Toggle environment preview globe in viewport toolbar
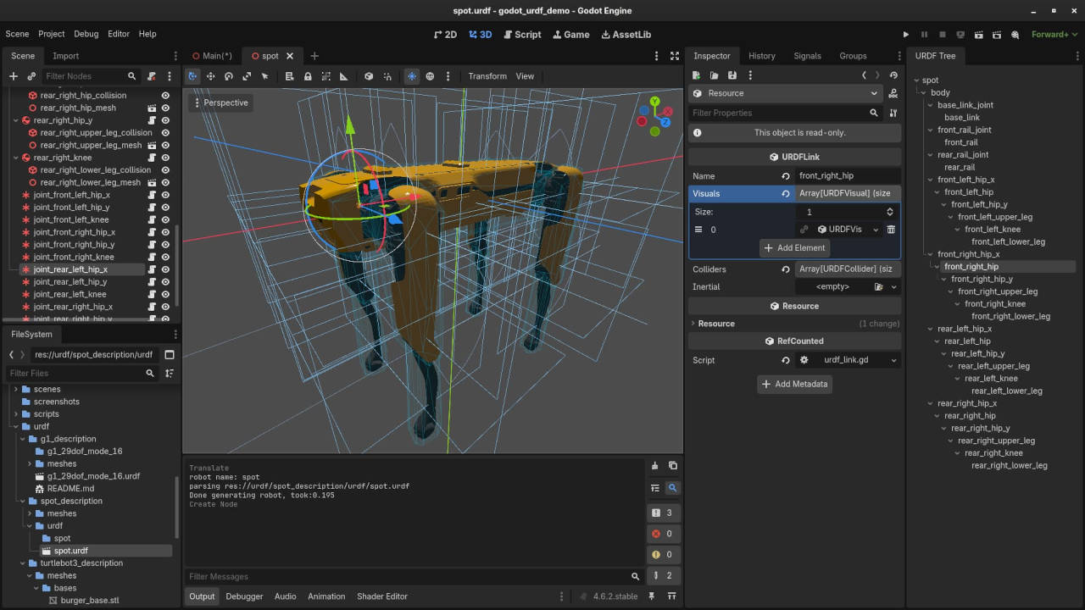Viewport: 1085px width, 610px height. coord(430,76)
